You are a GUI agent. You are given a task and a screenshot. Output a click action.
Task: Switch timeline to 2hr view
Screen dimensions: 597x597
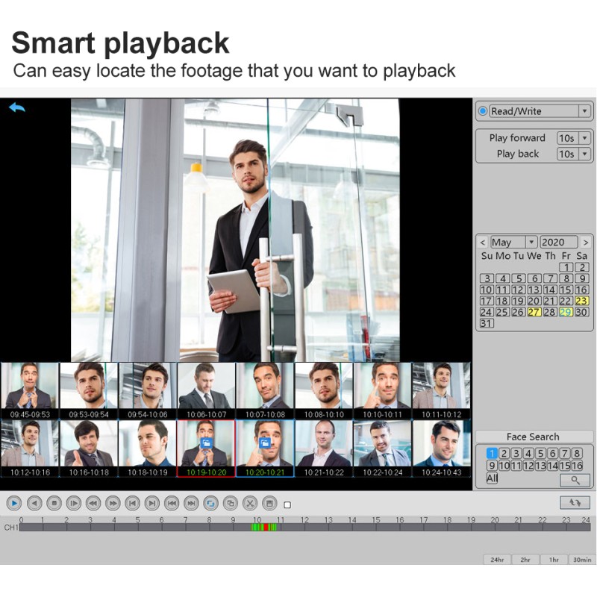coord(525,559)
